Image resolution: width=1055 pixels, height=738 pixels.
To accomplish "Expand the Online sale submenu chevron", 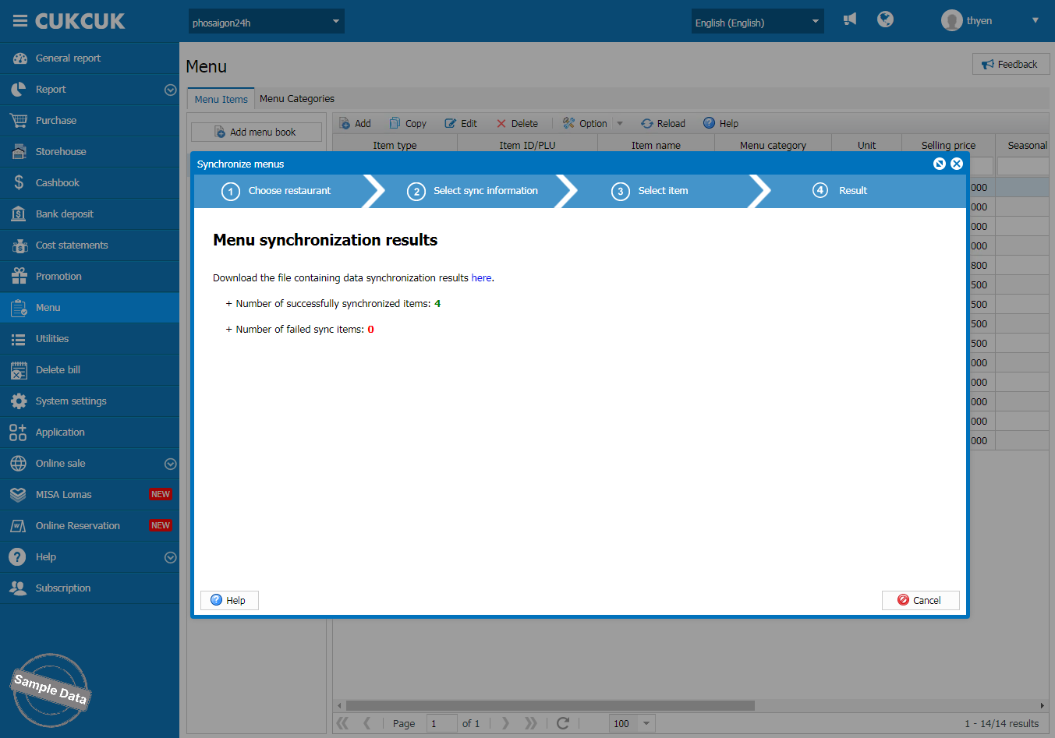I will [x=170, y=464].
